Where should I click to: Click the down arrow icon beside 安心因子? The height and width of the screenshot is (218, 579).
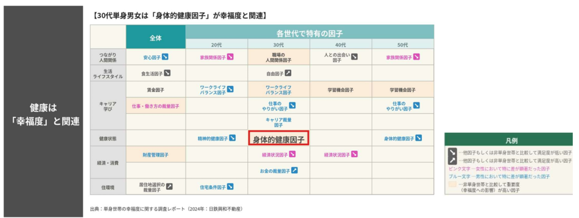[166, 57]
